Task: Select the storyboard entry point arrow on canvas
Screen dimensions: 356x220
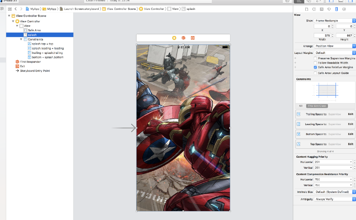Action: [x=124, y=128]
